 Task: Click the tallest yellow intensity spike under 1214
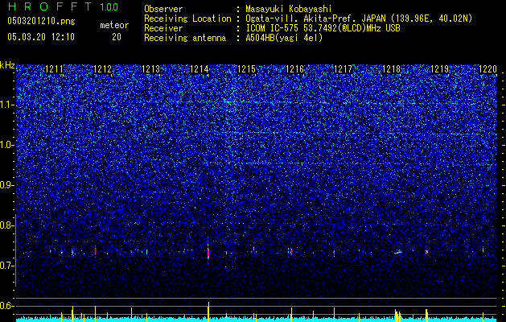point(208,312)
